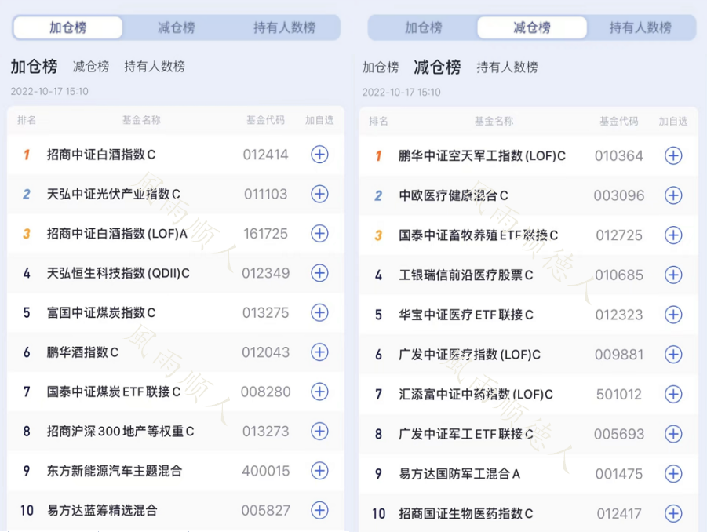Add 鹏华酒指数C to watchlist
Viewport: 707px width, 532px height.
click(319, 352)
